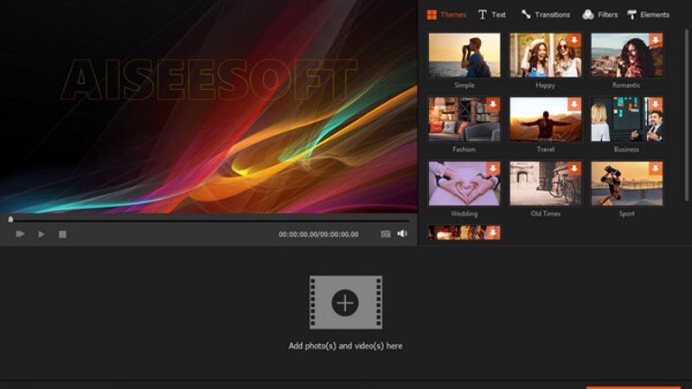Download the Happy theme via arrow icon

click(x=574, y=40)
